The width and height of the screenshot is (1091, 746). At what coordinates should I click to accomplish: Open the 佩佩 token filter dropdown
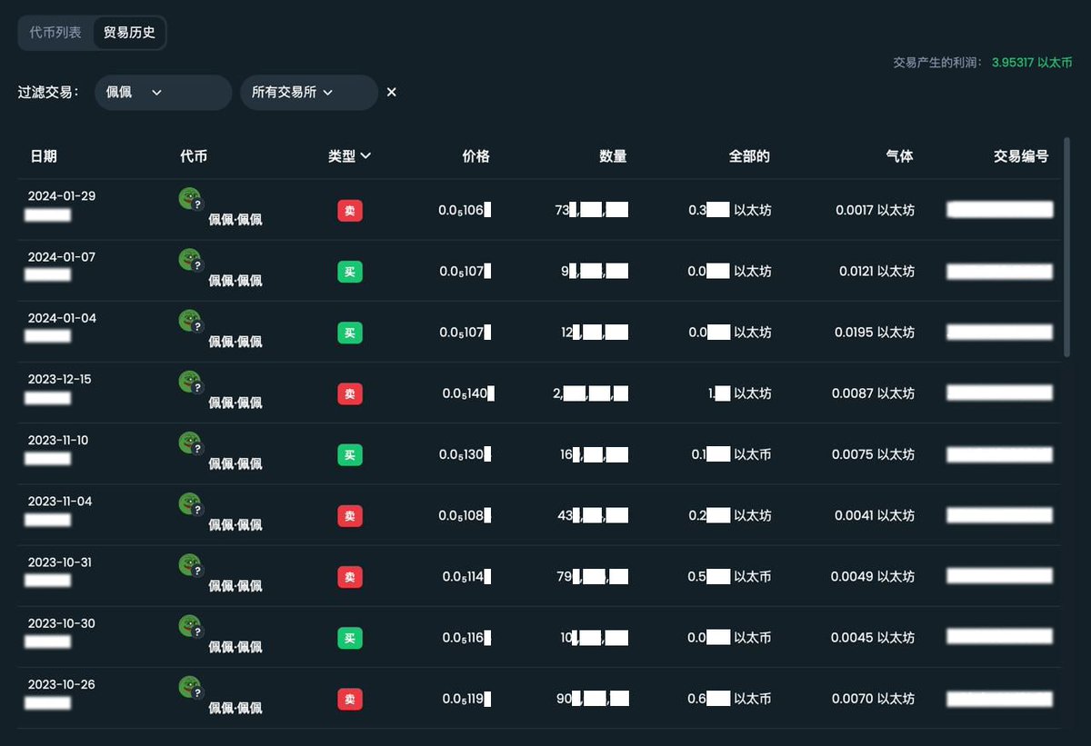pos(164,93)
